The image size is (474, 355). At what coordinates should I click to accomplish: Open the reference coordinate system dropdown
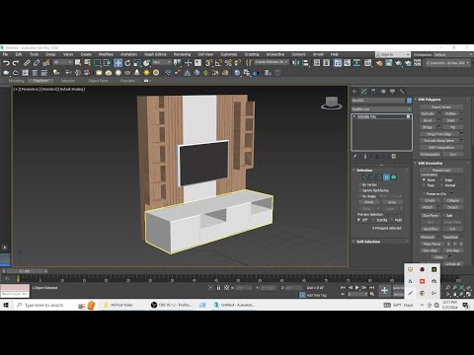pyautogui.click(x=161, y=62)
